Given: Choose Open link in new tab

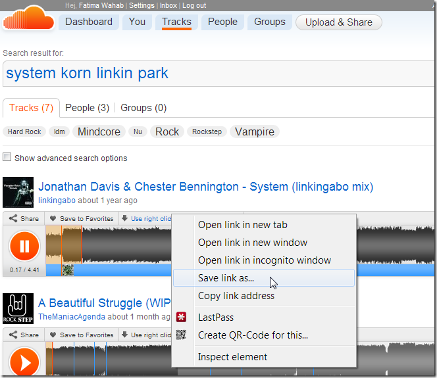Looking at the screenshot, I should point(264,225).
